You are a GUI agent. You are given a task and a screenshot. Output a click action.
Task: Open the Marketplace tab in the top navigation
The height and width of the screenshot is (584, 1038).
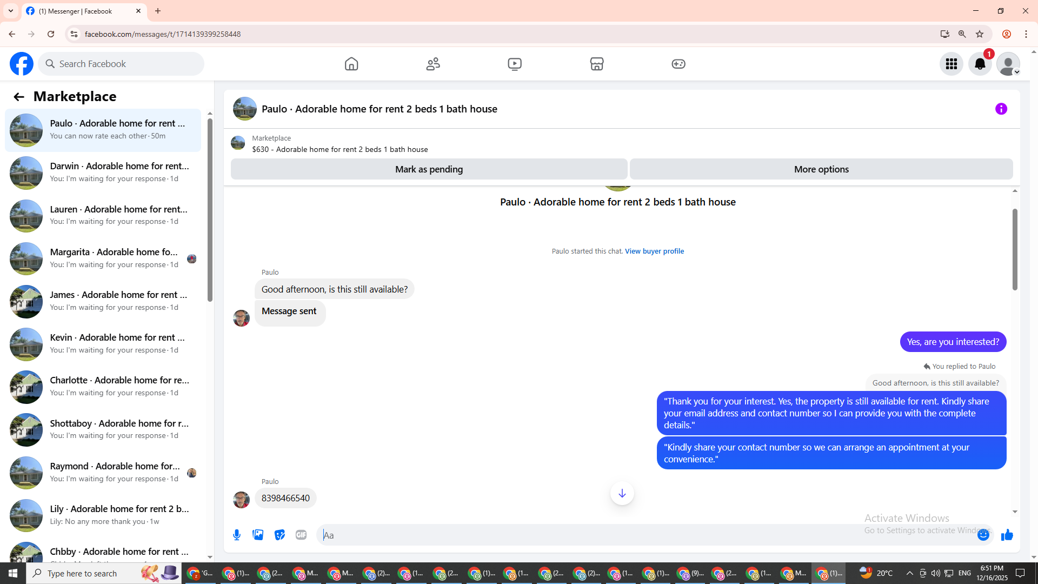click(x=597, y=64)
